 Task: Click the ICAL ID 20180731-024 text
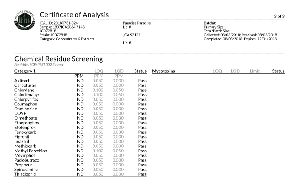pyautogui.click(x=59, y=23)
